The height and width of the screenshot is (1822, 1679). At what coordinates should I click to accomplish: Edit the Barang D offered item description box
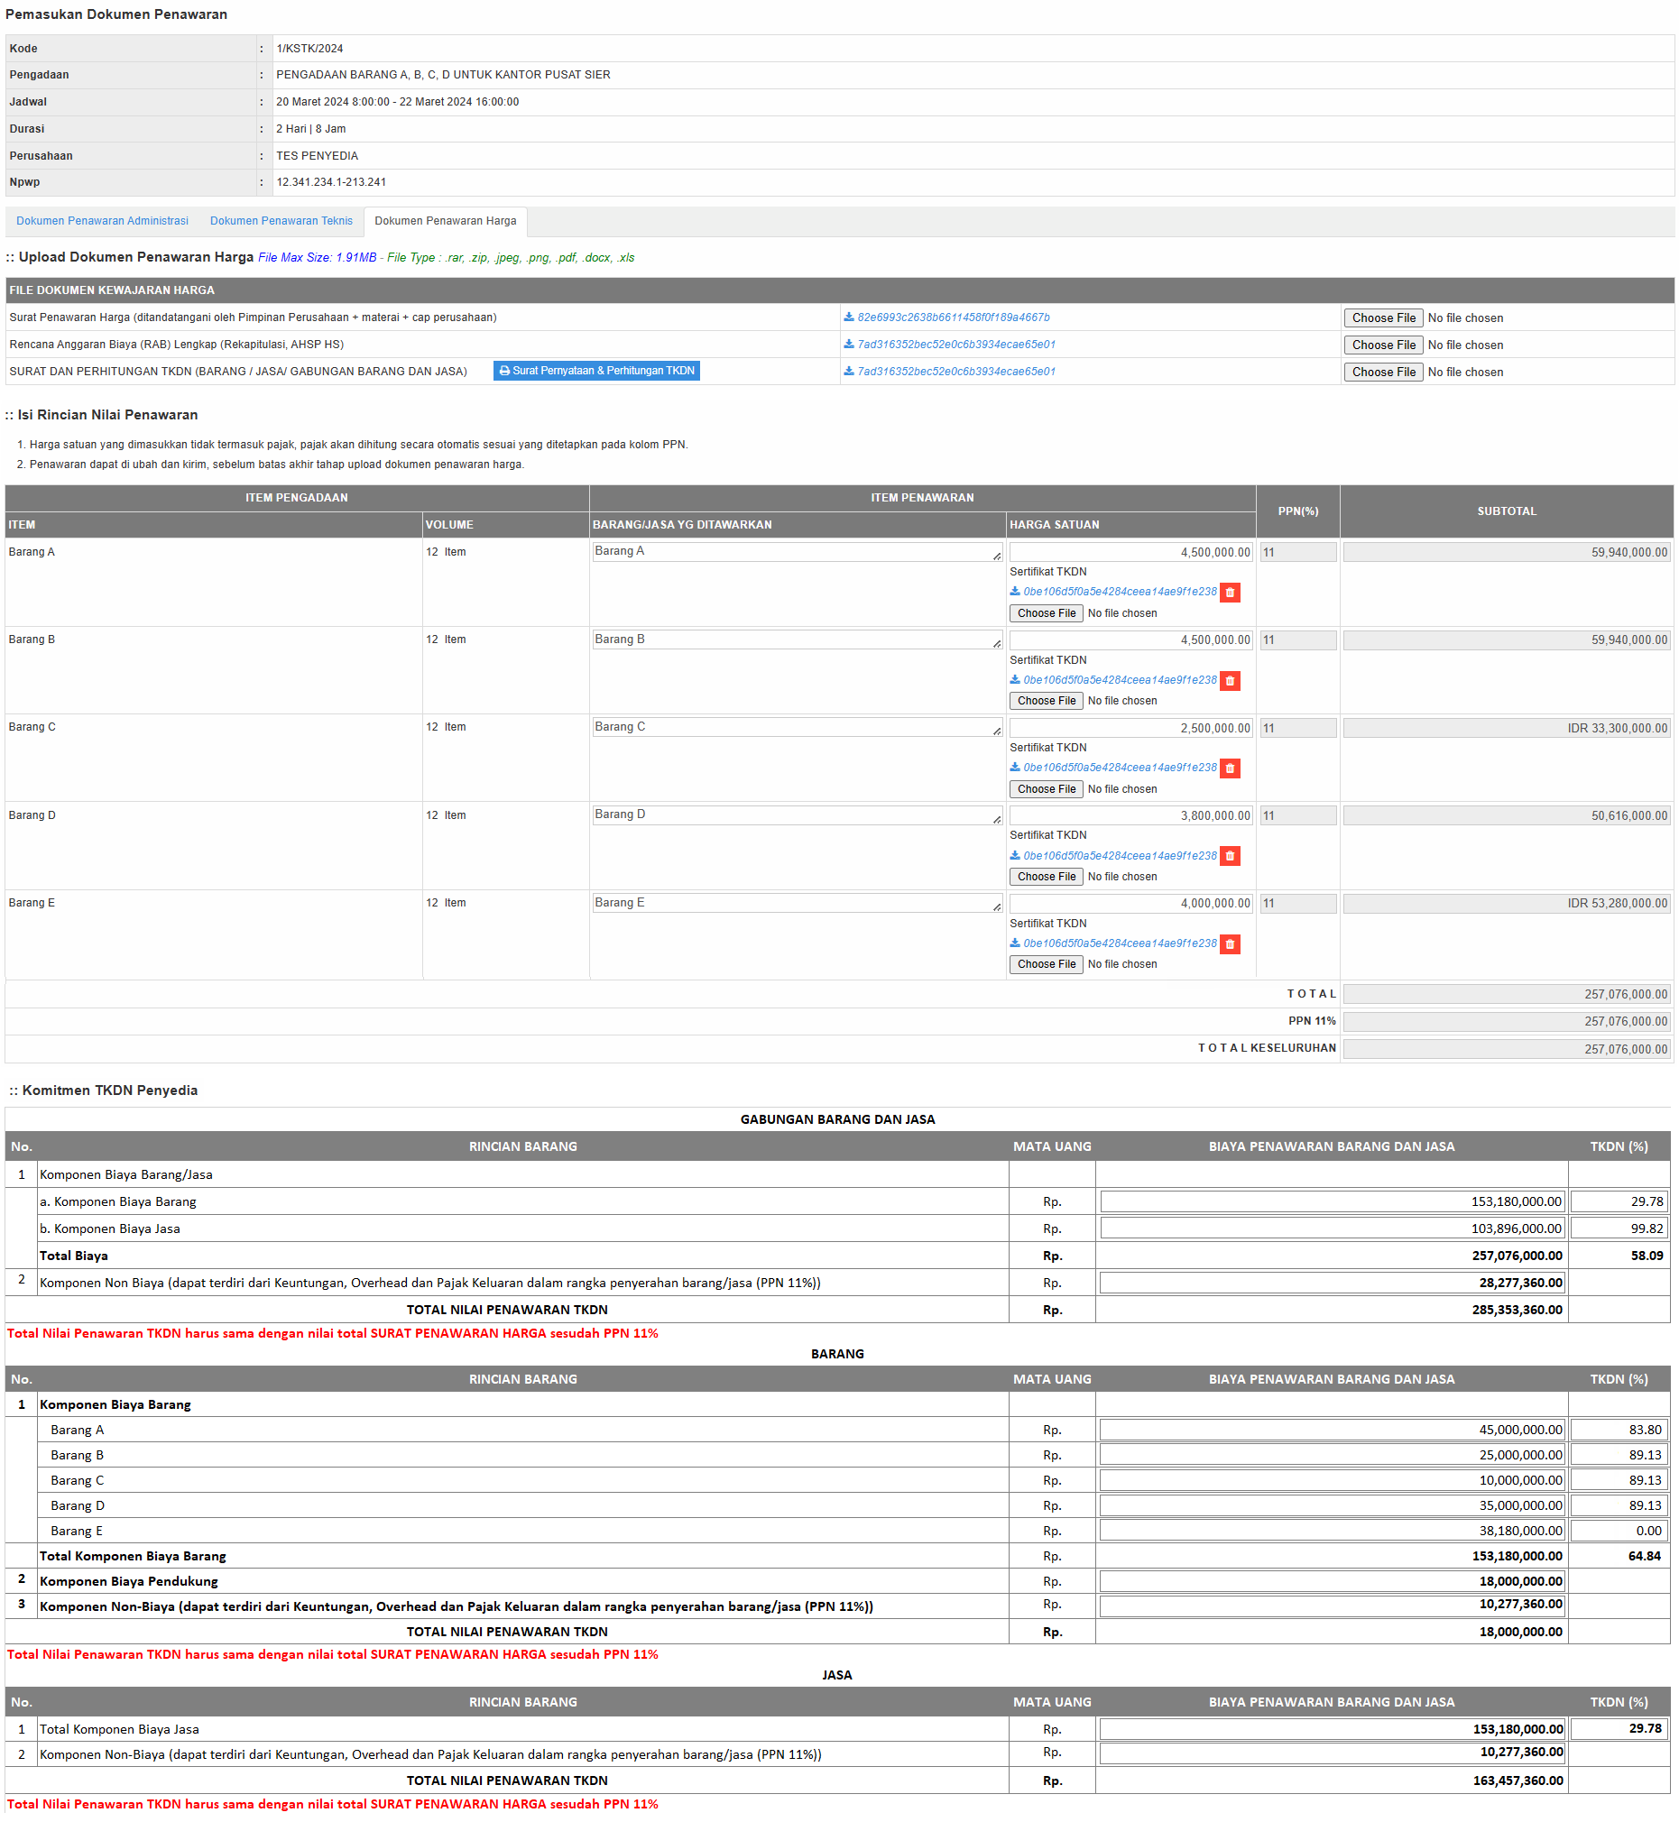[796, 814]
